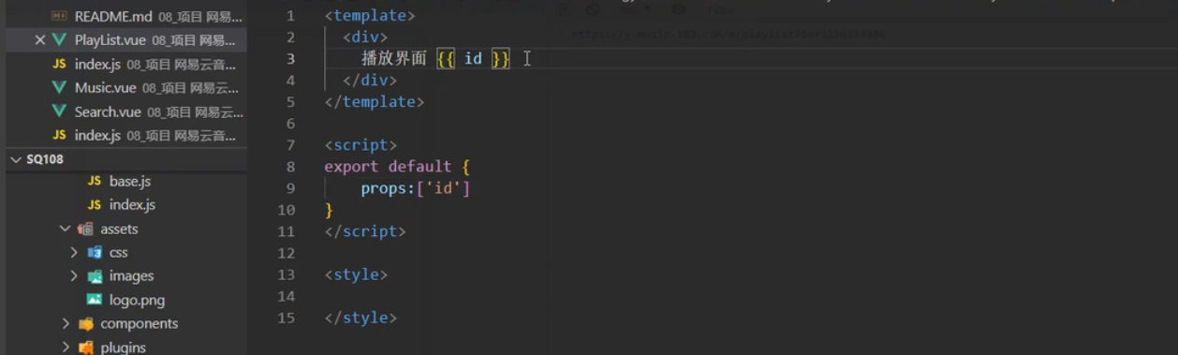Click the closing brace on line 10

coord(330,210)
